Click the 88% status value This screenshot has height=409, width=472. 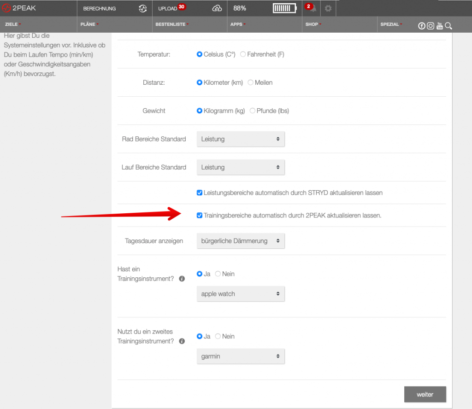point(240,8)
